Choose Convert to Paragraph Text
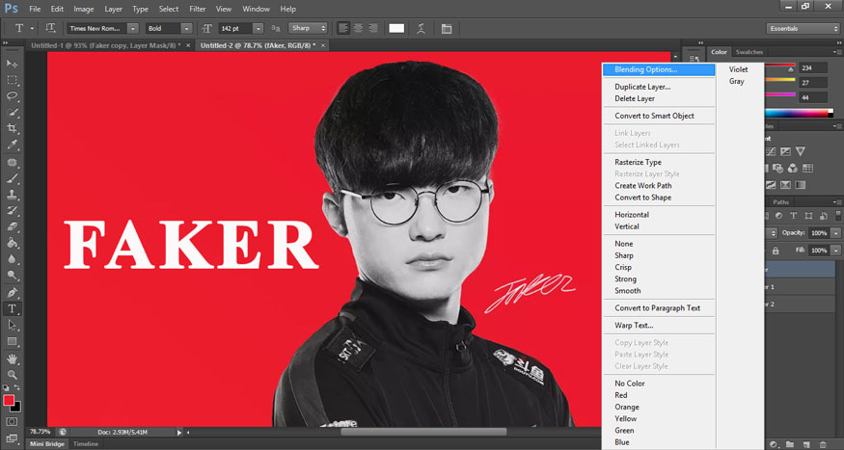The image size is (844, 450). 658,308
